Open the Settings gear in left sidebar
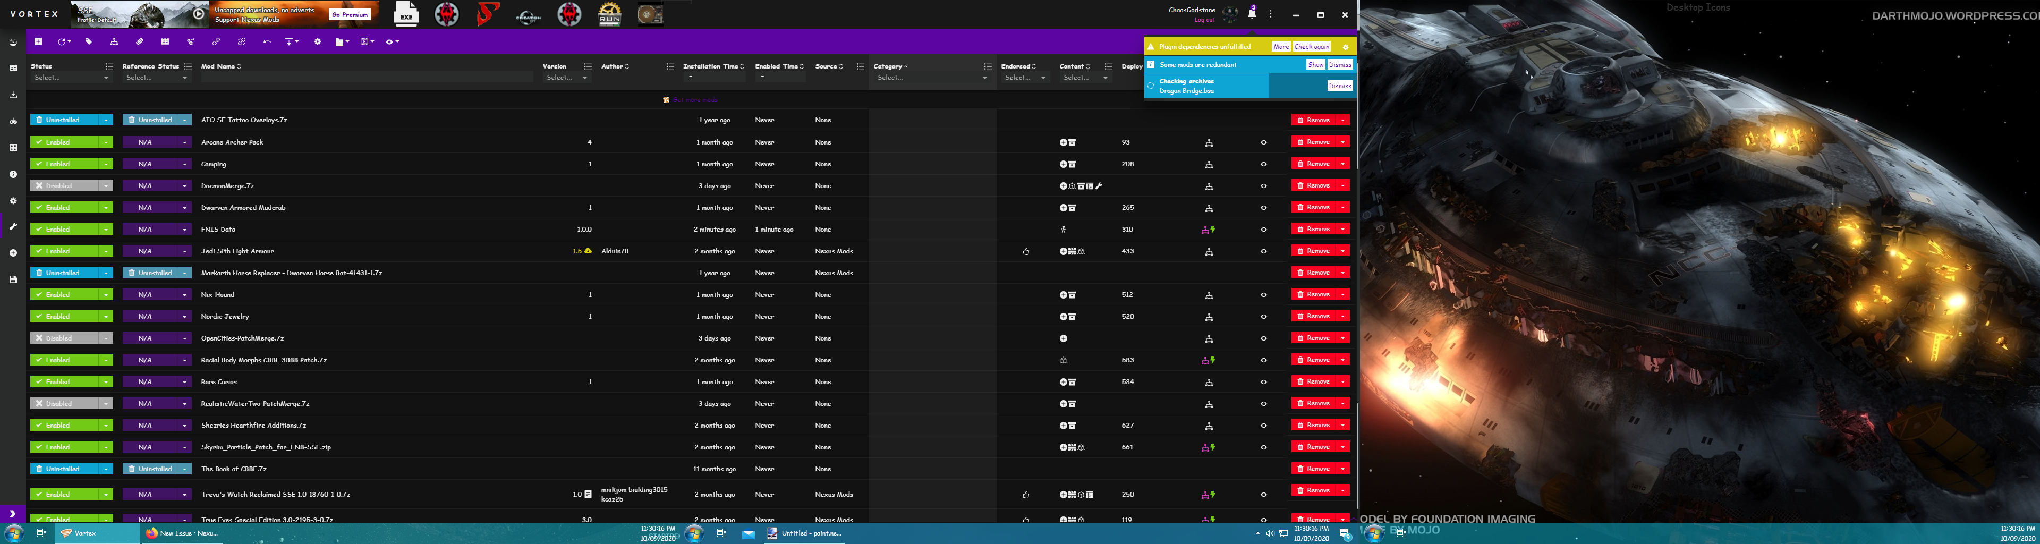Viewport: 2040px width, 544px height. pos(13,200)
